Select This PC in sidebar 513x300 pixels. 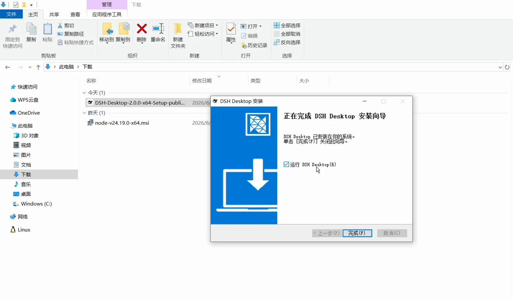pos(21,126)
